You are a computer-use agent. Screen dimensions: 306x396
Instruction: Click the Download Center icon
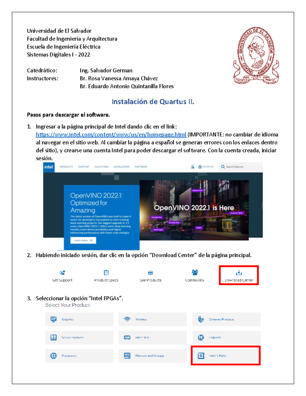[x=238, y=273]
